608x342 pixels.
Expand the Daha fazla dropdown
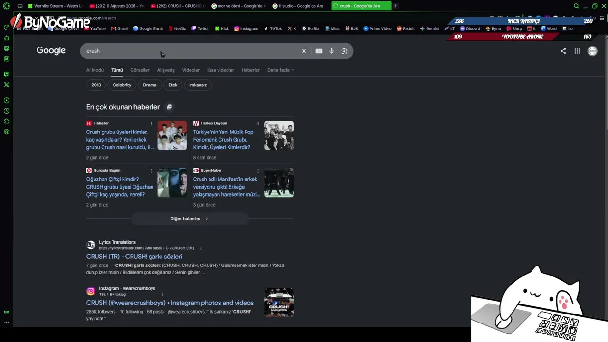point(281,70)
